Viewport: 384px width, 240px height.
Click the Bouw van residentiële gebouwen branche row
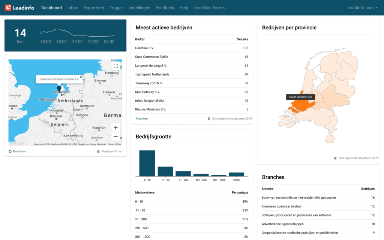point(318,198)
